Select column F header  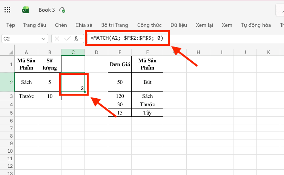[x=147, y=52]
